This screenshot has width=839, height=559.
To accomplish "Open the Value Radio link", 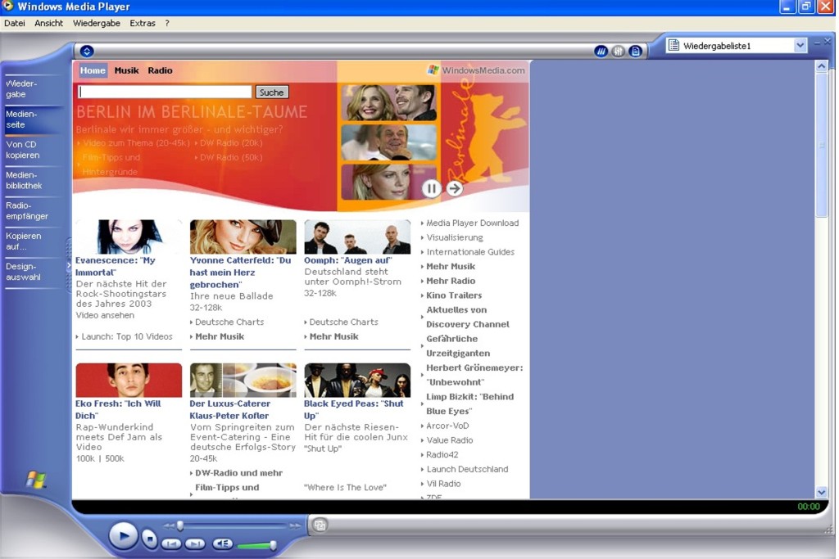I will pyautogui.click(x=450, y=440).
